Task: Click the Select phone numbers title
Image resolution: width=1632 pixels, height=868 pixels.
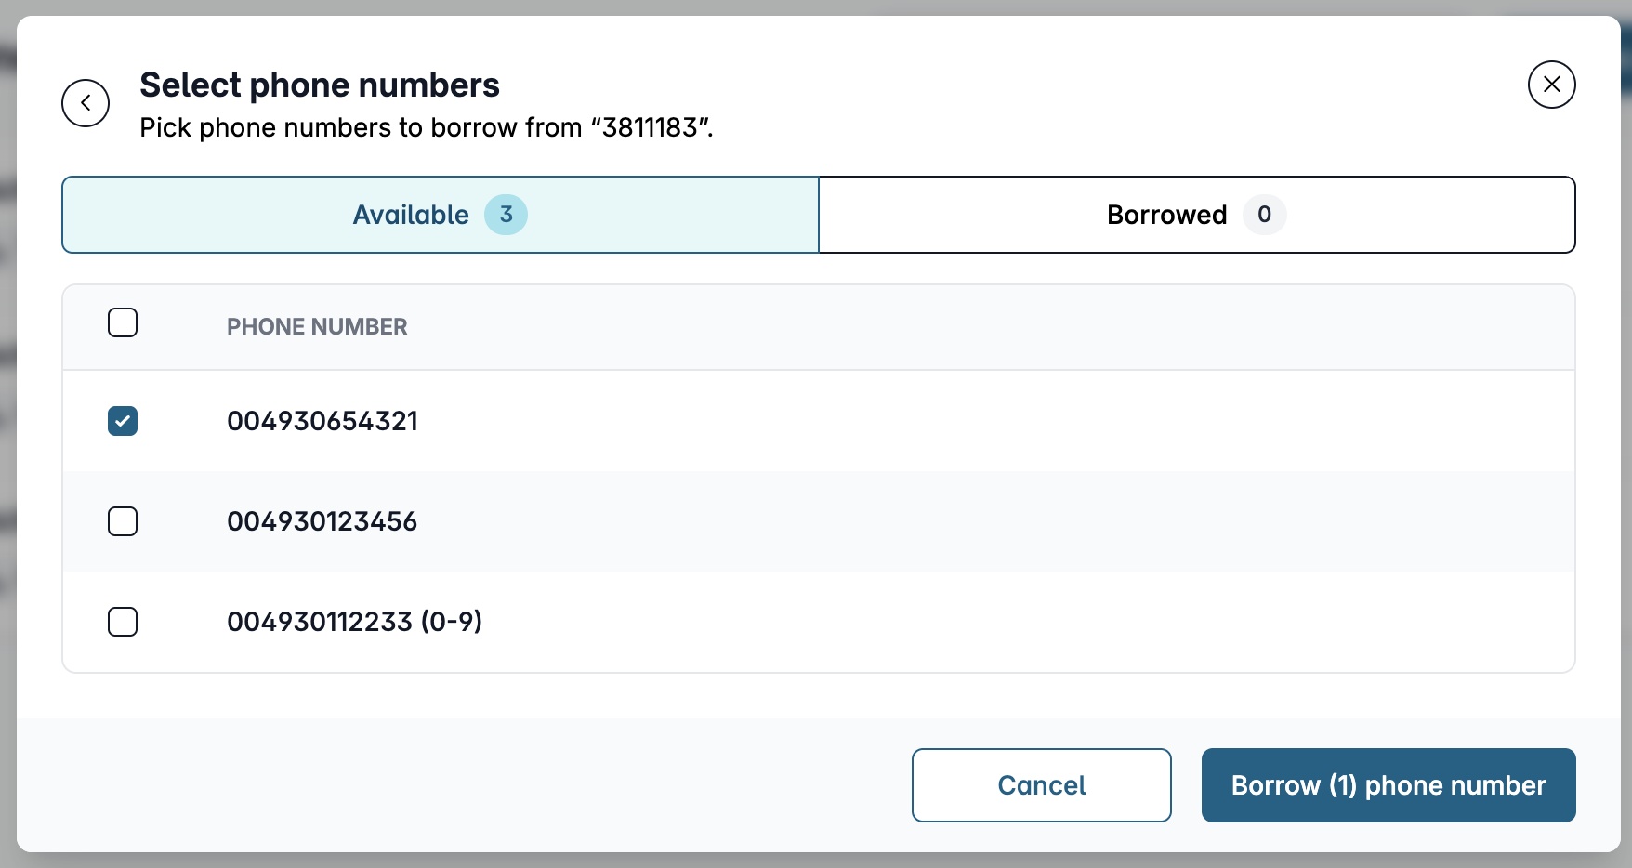Action: click(320, 85)
